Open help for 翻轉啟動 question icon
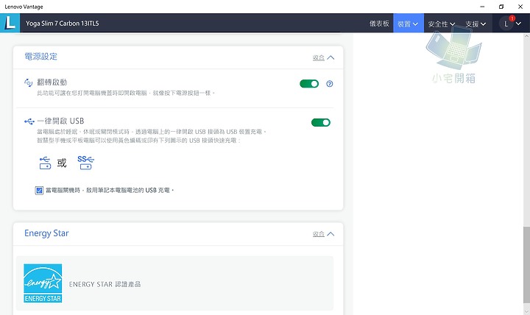This screenshot has height=315, width=530. [330, 84]
